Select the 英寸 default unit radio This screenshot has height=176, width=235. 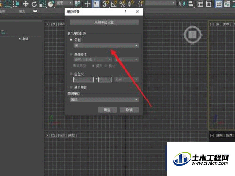106,66
